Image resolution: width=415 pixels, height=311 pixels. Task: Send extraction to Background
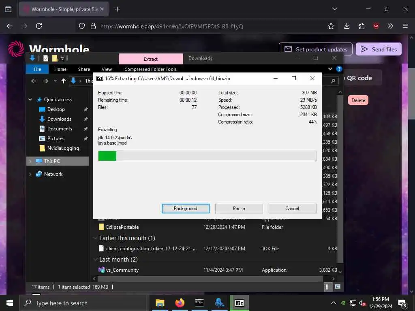pos(185,209)
